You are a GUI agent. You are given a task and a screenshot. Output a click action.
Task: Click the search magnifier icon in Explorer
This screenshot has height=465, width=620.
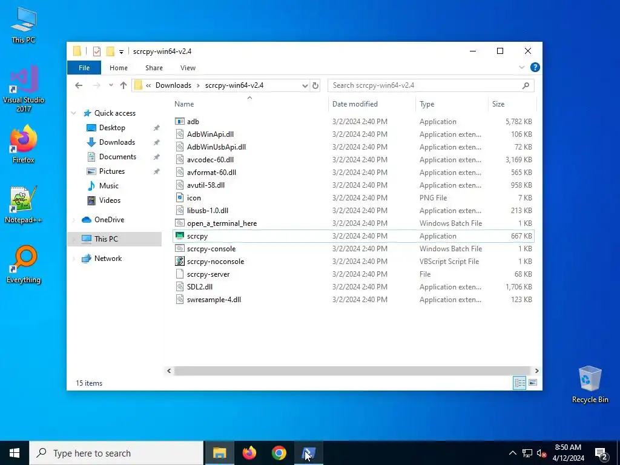tap(526, 85)
